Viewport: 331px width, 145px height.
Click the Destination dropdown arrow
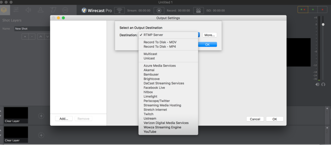point(199,35)
